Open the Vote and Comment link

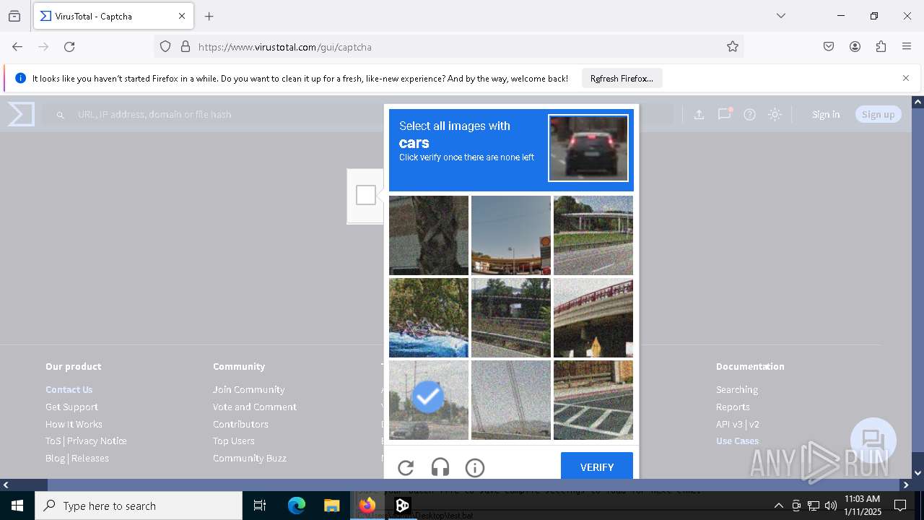pos(255,407)
